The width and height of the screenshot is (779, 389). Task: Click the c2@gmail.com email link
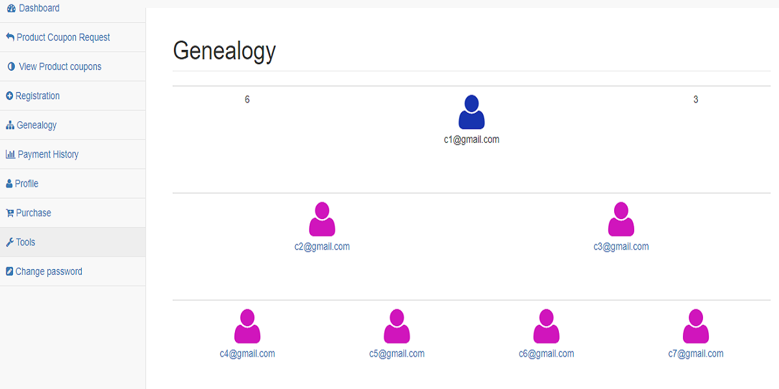[x=322, y=246]
